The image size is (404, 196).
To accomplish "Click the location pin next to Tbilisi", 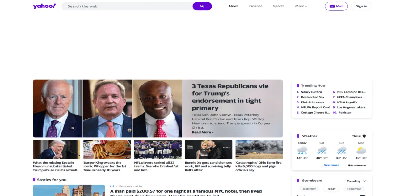I will pyautogui.click(x=364, y=136).
